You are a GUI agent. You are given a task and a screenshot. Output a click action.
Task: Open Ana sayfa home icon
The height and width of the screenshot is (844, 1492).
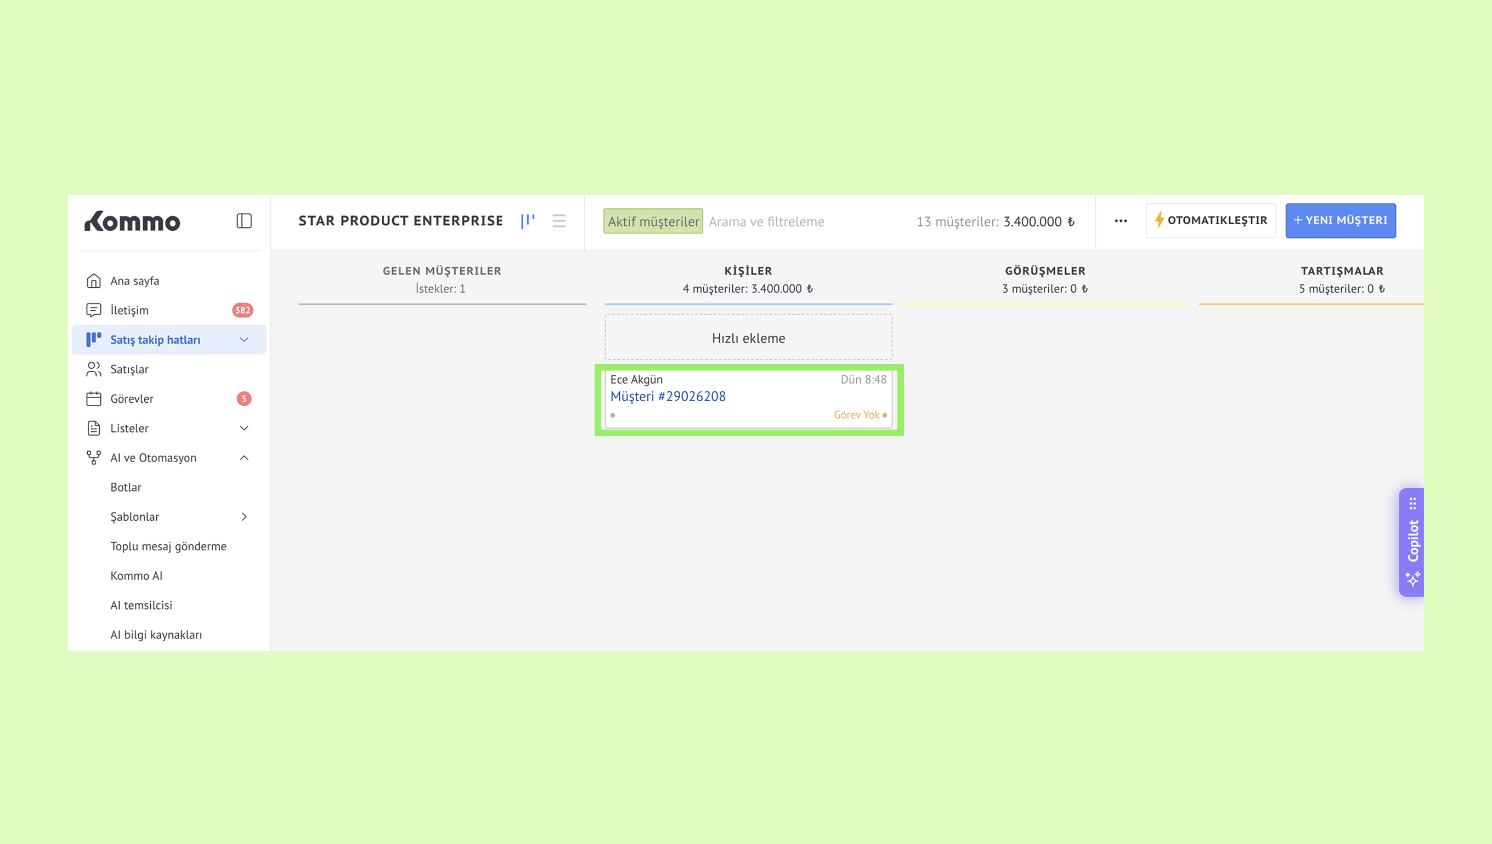click(x=93, y=281)
